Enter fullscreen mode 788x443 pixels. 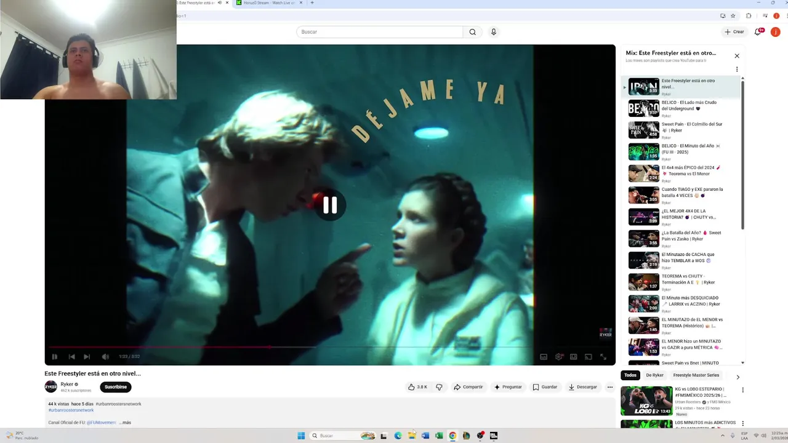(603, 357)
